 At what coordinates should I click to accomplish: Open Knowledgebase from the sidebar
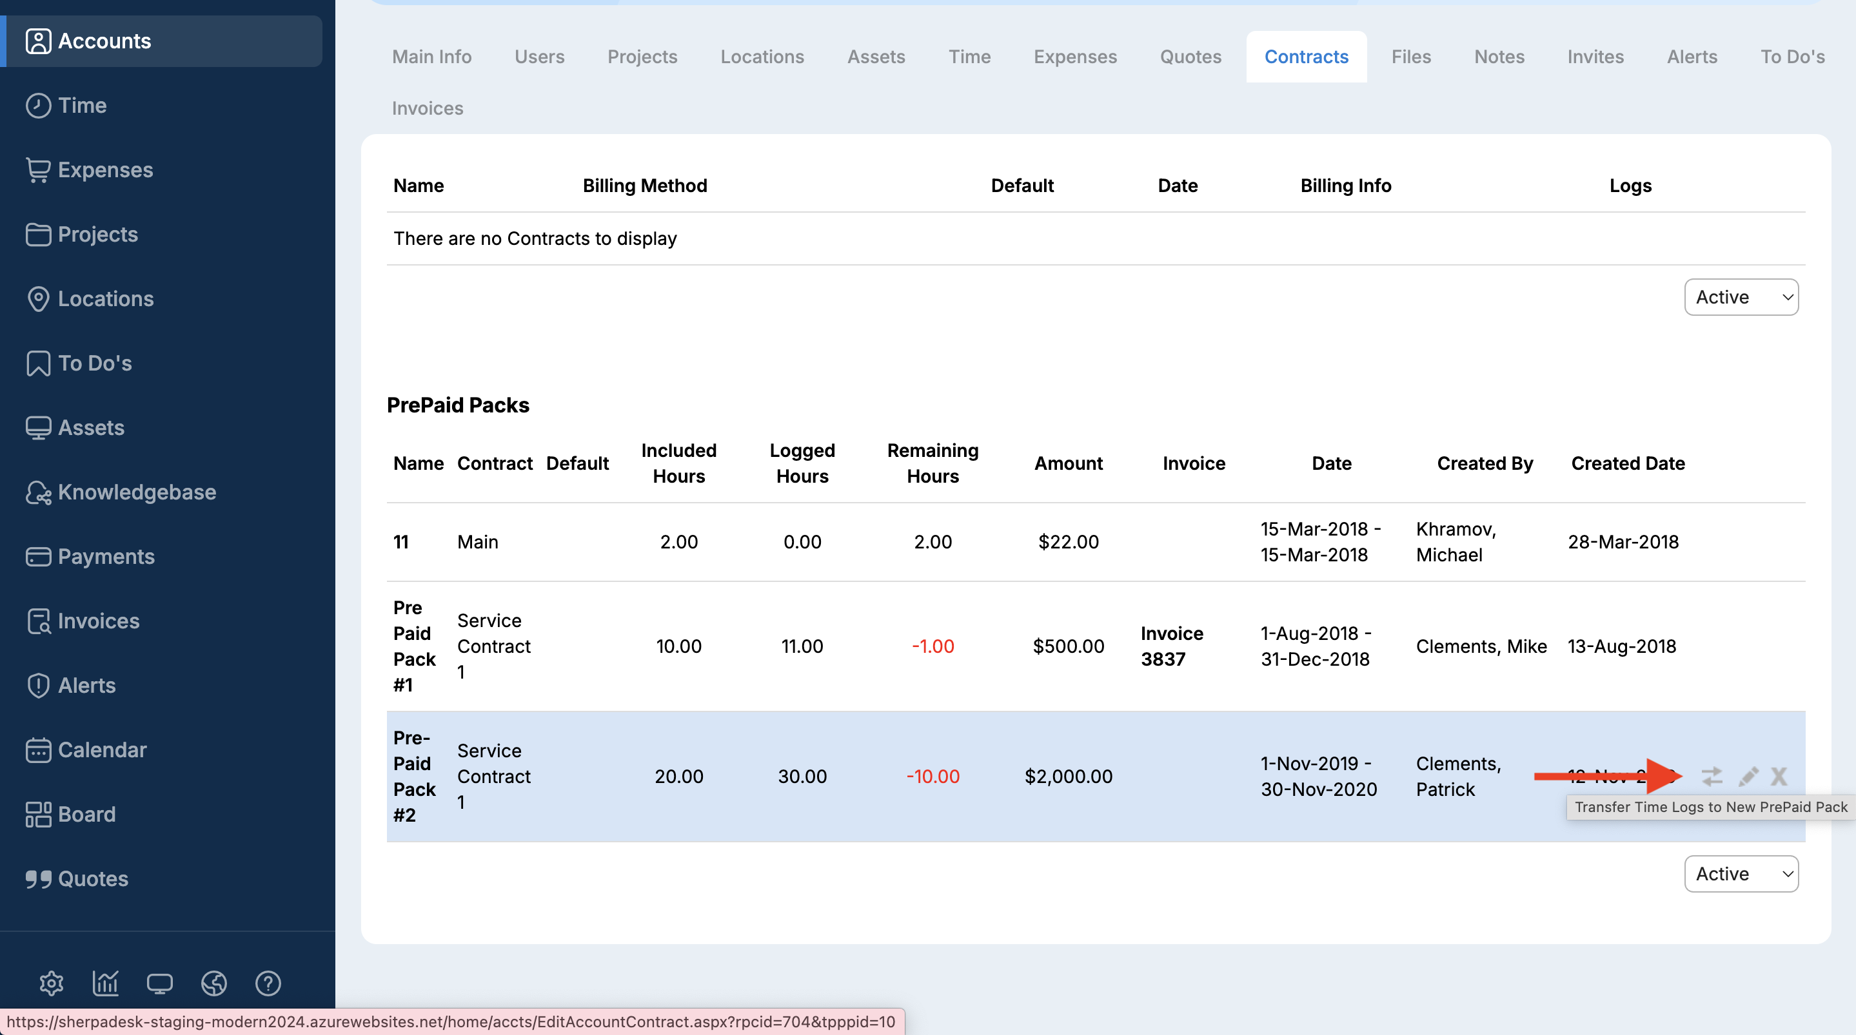(x=136, y=492)
